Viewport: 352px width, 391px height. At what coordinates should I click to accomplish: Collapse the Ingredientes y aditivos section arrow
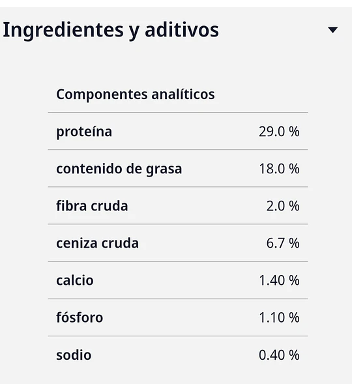pos(333,30)
